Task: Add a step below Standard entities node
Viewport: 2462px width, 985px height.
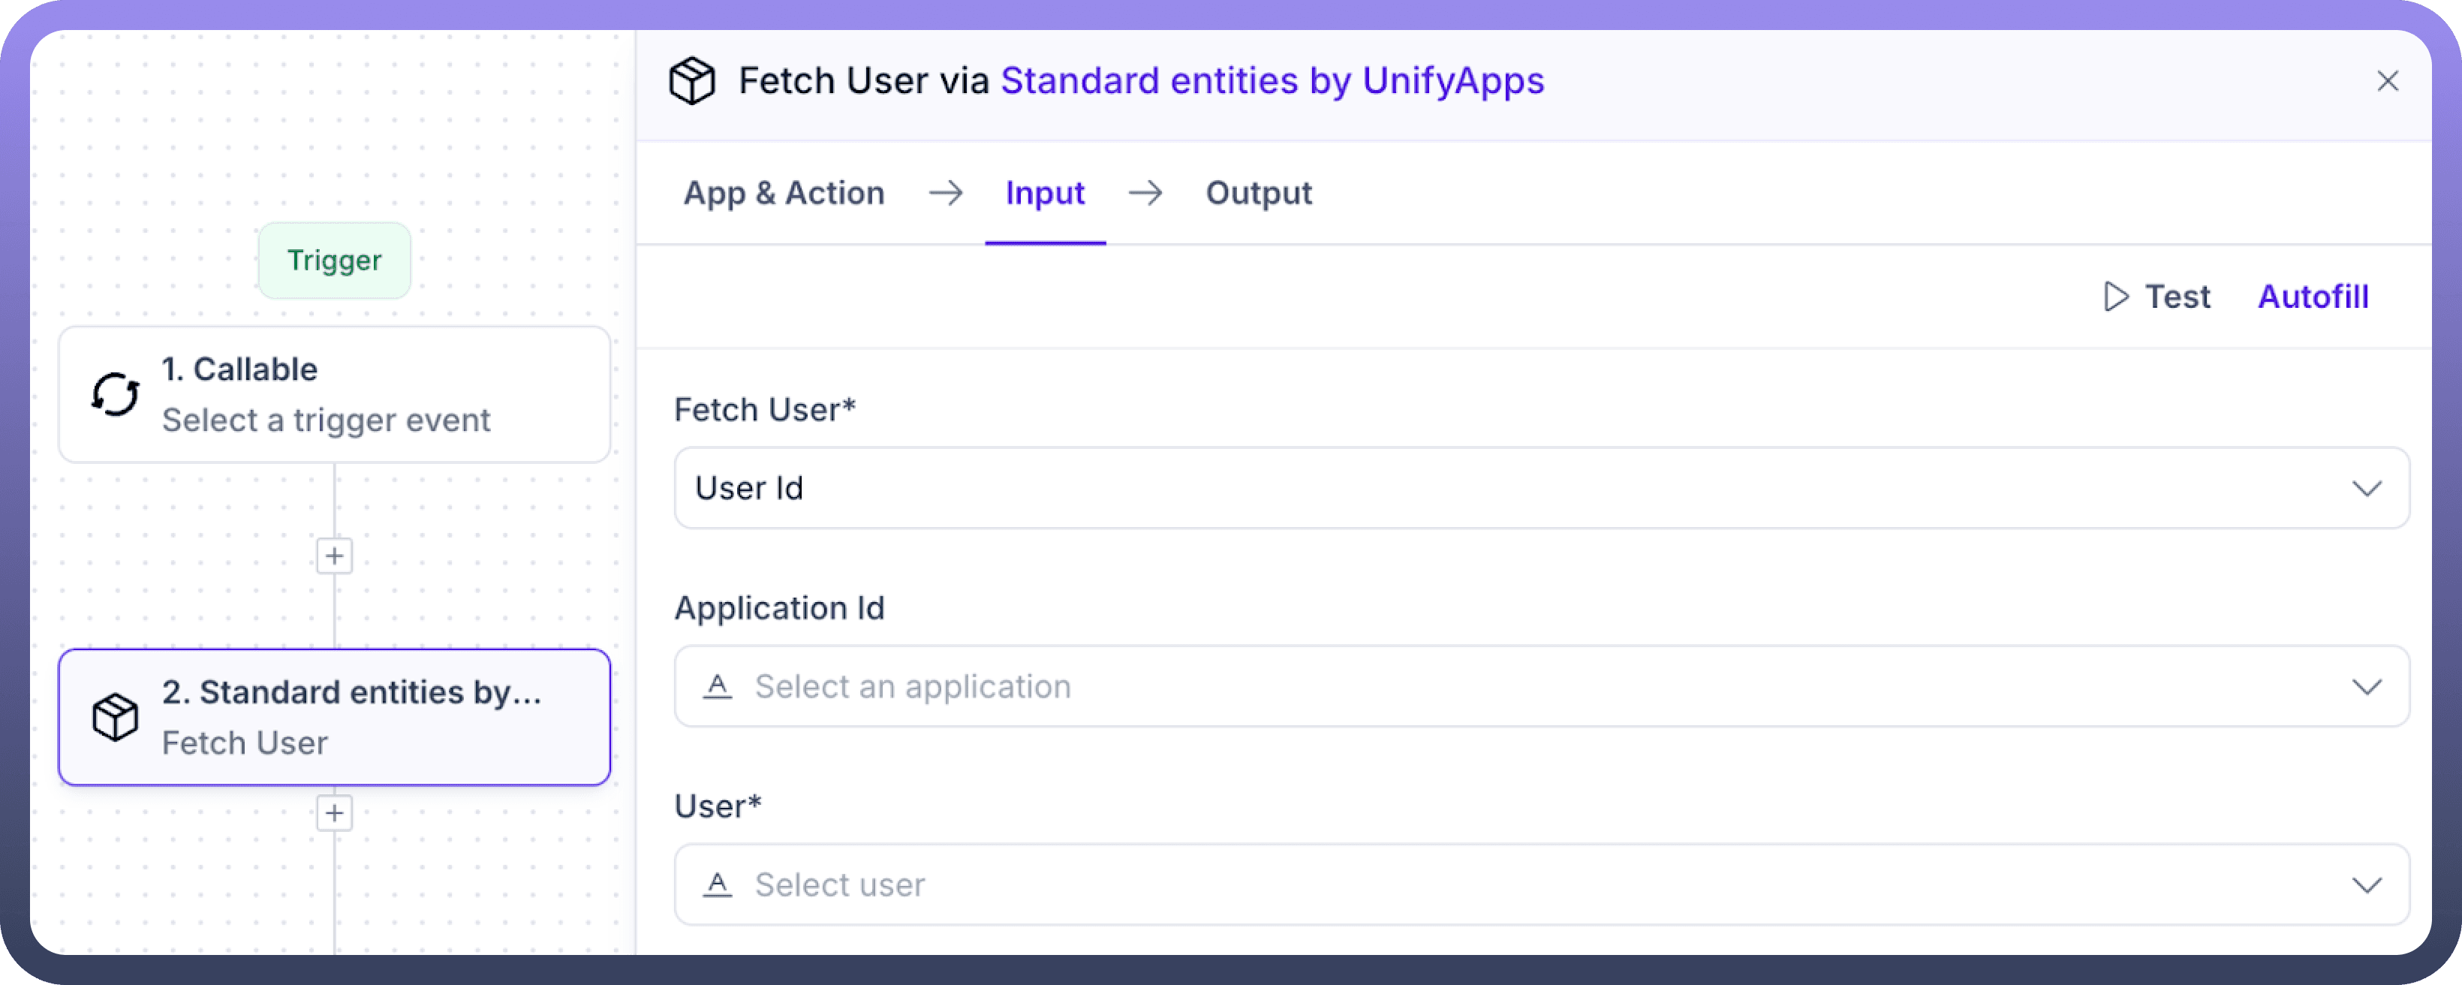Action: click(x=335, y=813)
